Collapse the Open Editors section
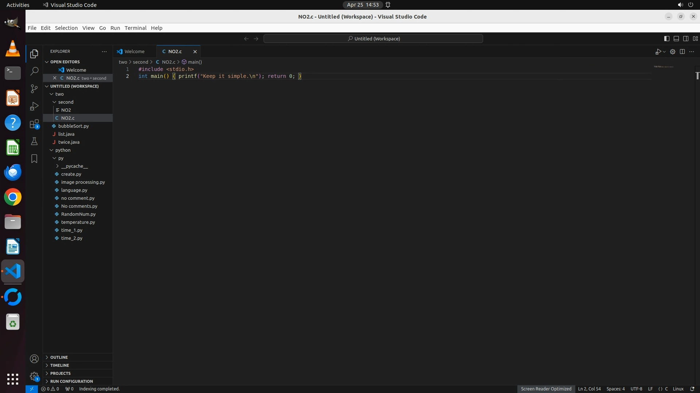The width and height of the screenshot is (700, 393). 78,62
